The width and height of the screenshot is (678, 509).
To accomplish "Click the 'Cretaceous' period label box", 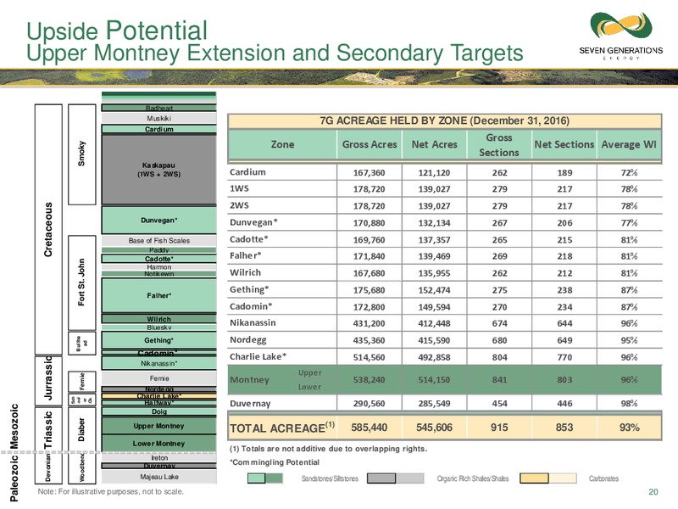I will pos(48,229).
